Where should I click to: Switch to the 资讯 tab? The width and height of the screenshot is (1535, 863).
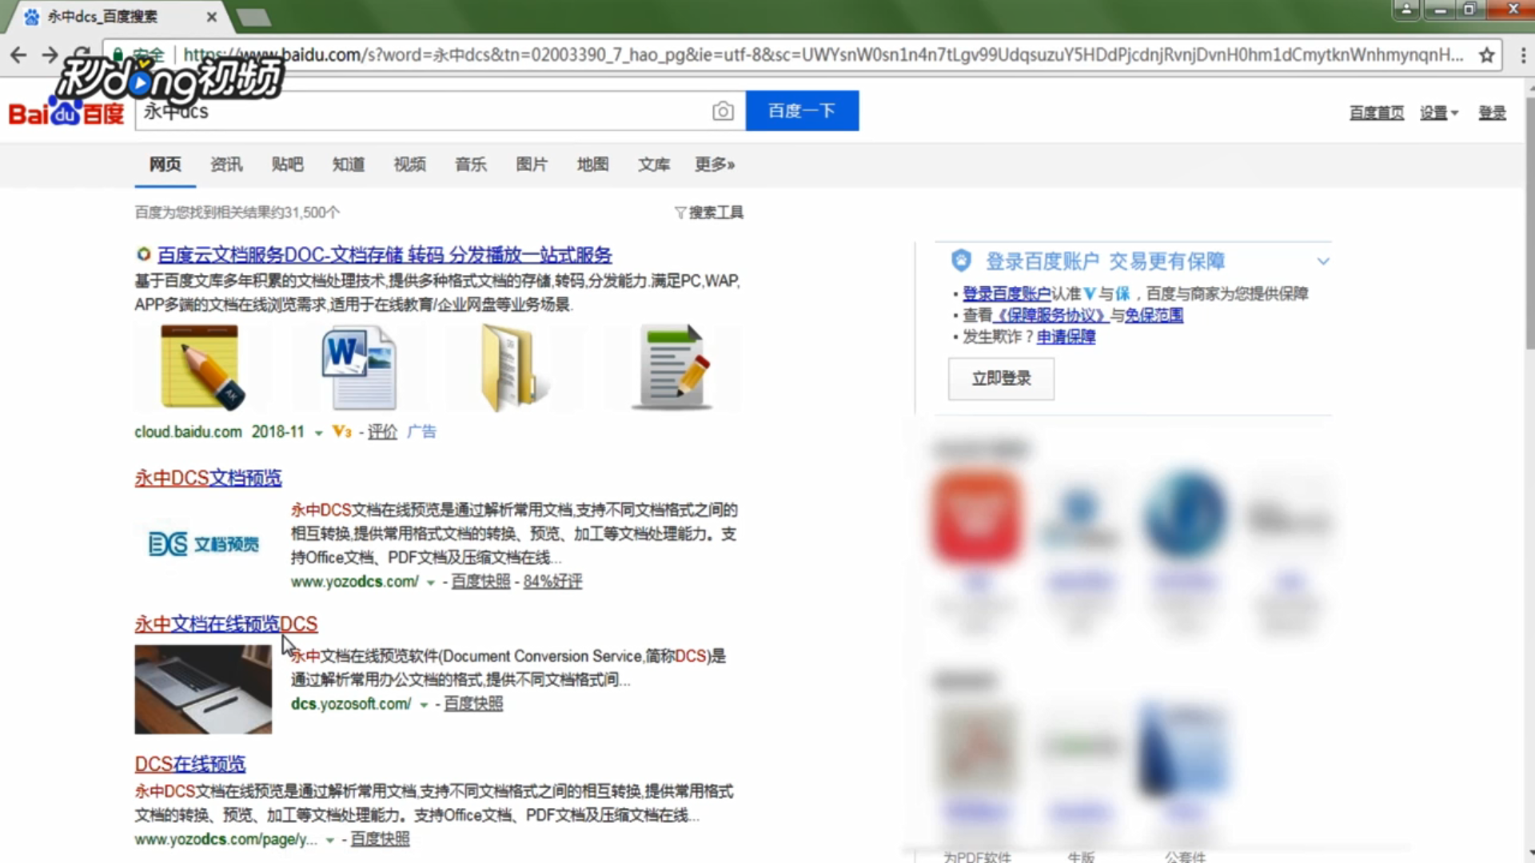coord(226,164)
